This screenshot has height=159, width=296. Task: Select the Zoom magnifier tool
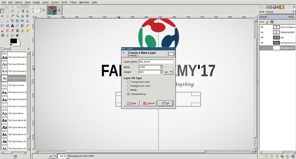coord(17,16)
